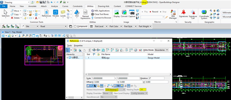Open the Part Weight dropdown

click(x=145, y=26)
